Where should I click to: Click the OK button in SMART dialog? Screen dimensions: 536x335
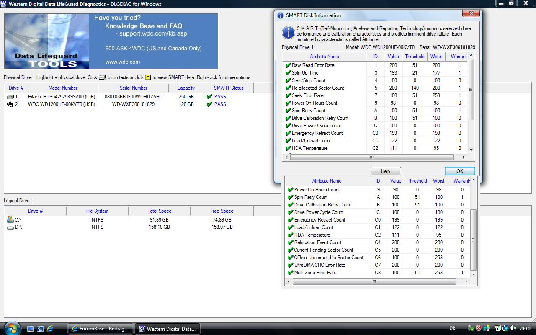coord(460,171)
